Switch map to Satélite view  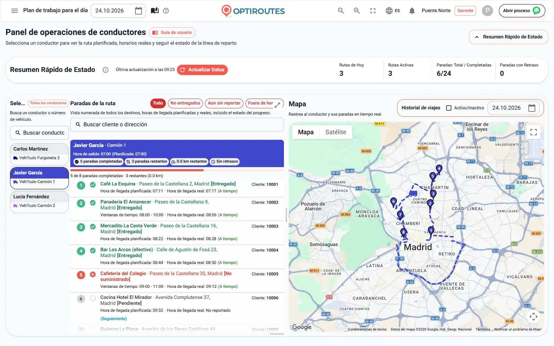pyautogui.click(x=336, y=132)
